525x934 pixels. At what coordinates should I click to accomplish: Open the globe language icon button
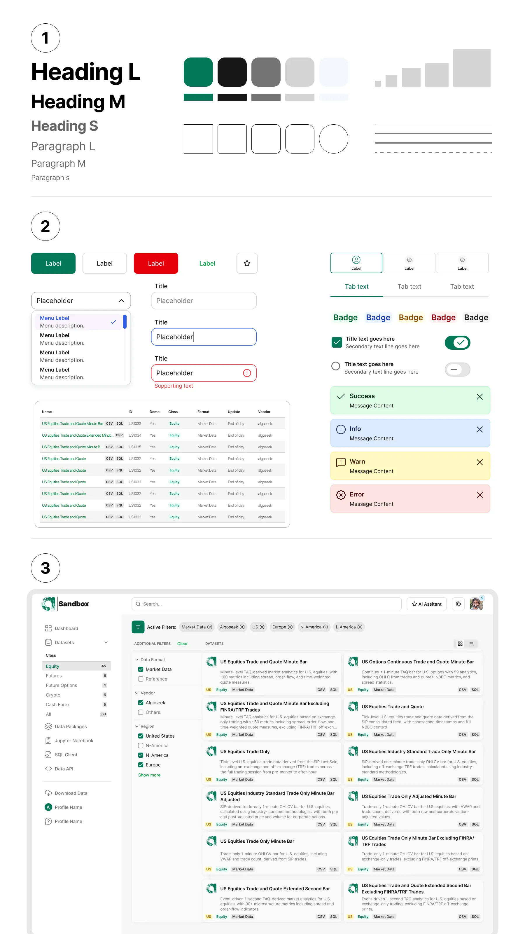458,604
